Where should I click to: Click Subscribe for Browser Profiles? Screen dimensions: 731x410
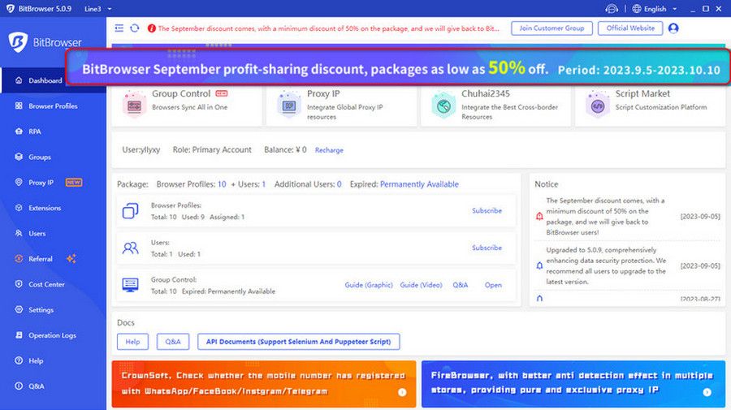(x=487, y=211)
